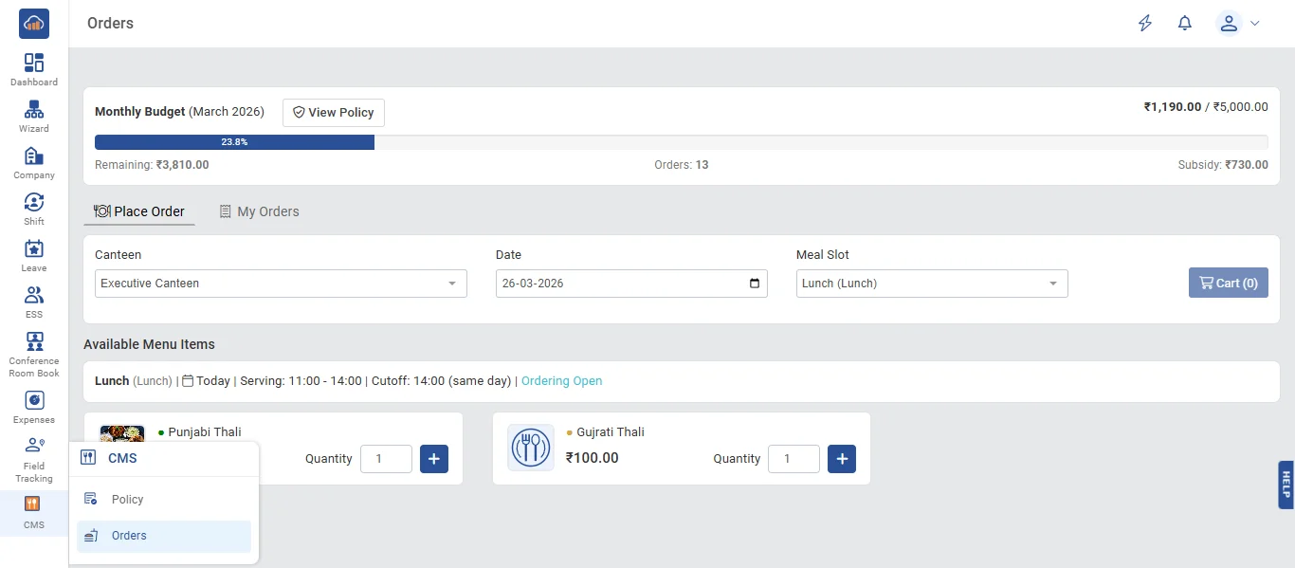Click the Gujrati Thali dish image
This screenshot has width=1295, height=568.
coord(531,448)
